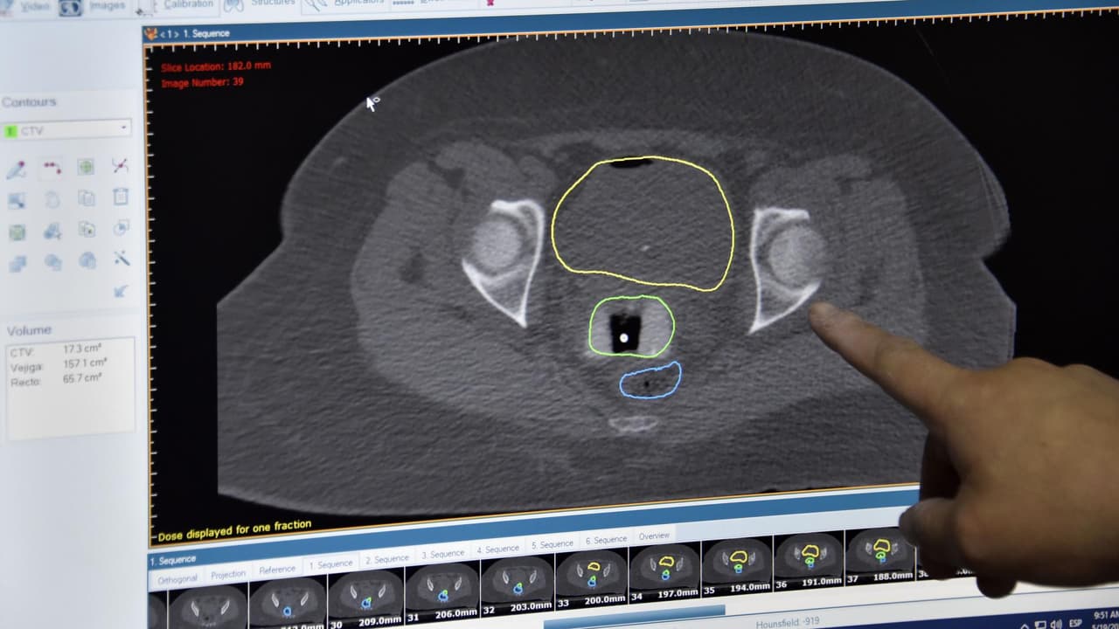The image size is (1119, 629).
Task: Choose the red point-by-point contour tool
Action: coord(52,167)
